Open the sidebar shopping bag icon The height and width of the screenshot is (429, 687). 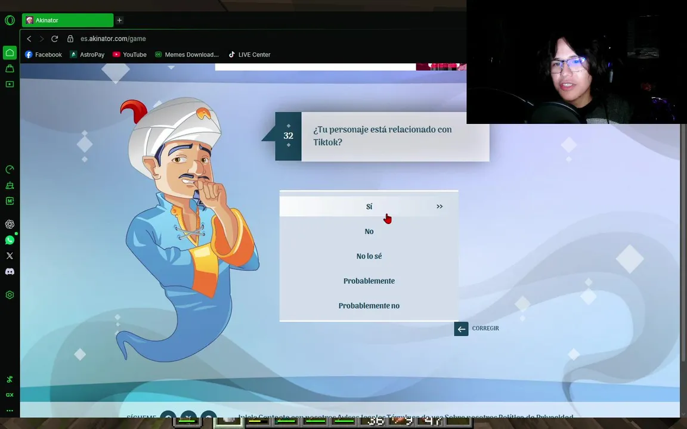point(10,69)
